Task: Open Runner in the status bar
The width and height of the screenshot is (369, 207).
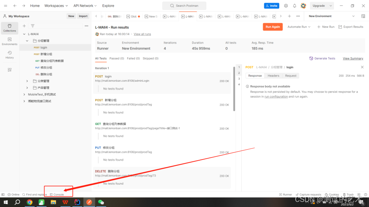Action: click(x=286, y=194)
